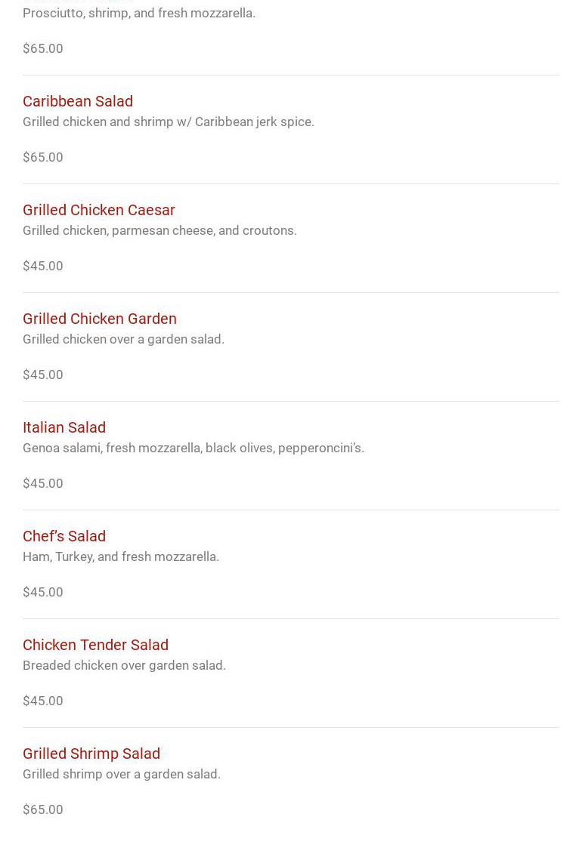Select the grilled shrimp over garden salad text
582x863 pixels.
click(122, 774)
